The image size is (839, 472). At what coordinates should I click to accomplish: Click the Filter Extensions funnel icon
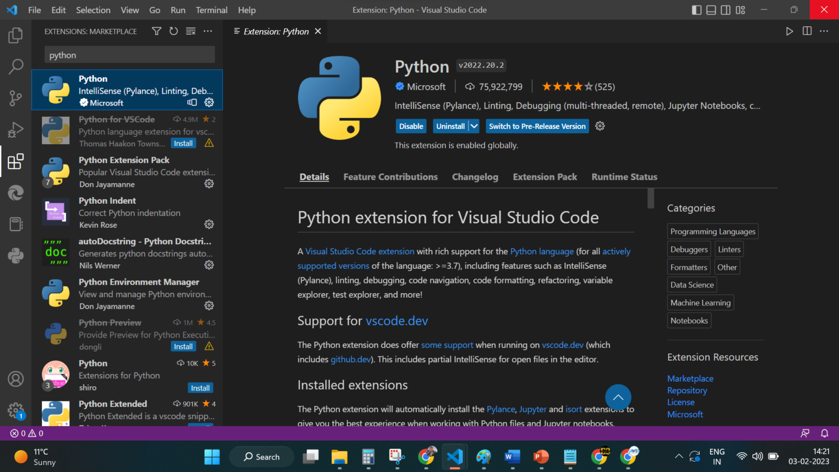156,31
